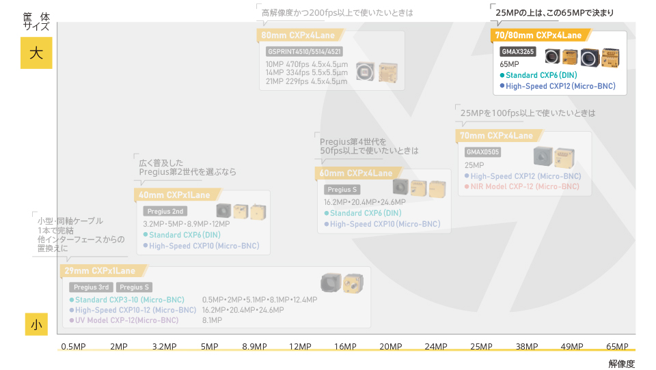Select the Pregius 2nd sensor tag
This screenshot has height=370, width=656.
point(166,212)
